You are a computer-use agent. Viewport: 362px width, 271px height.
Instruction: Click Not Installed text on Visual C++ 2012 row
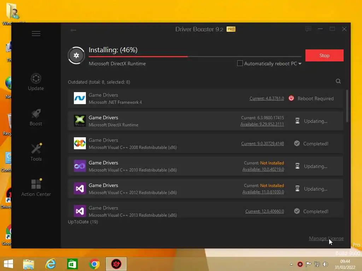pos(272,186)
